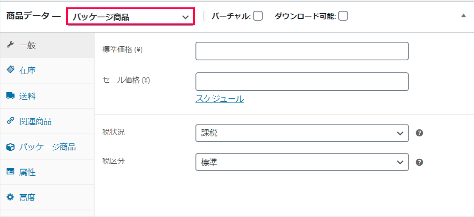Click help icon next to 税区分 dropdown
The height and width of the screenshot is (217, 474).
(419, 162)
